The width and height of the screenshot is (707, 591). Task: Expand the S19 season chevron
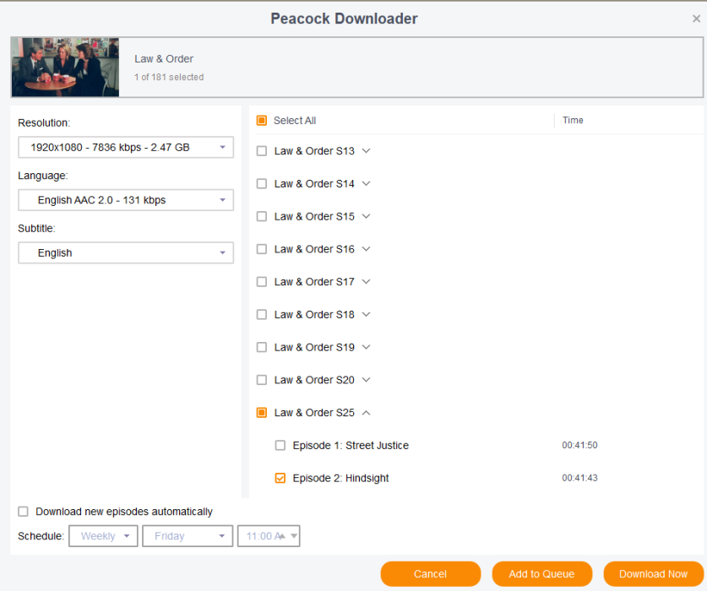point(366,347)
